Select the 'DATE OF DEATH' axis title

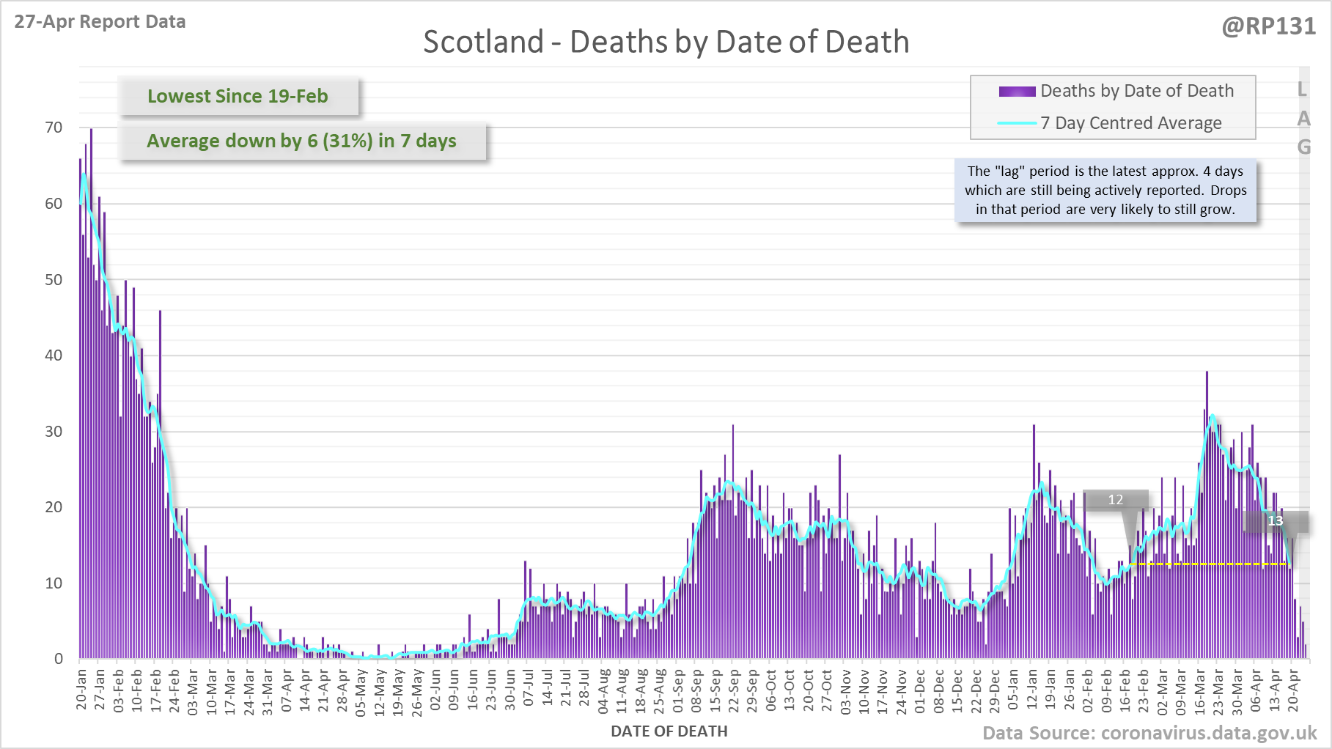669,731
